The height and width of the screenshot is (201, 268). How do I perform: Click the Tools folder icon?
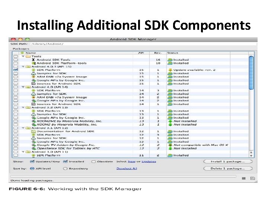click(x=28, y=57)
